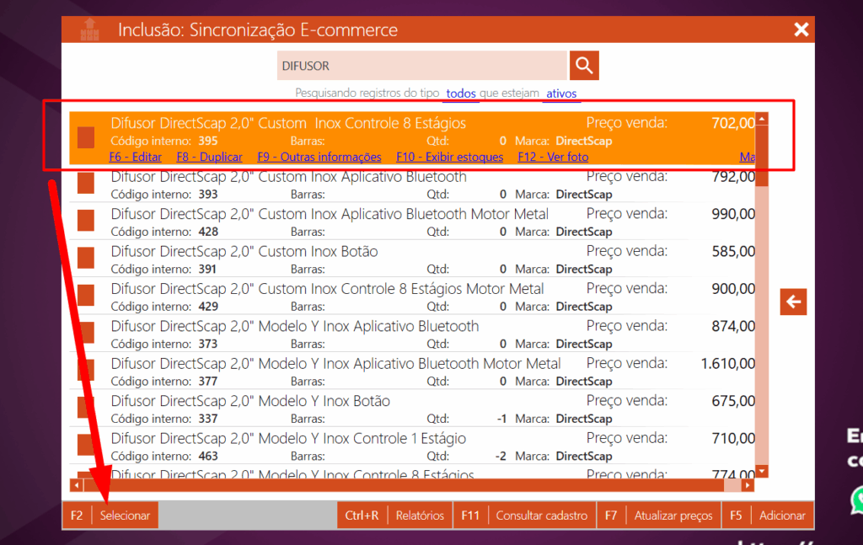Click scroll up arrow of list
The image size is (863, 545).
click(x=762, y=120)
